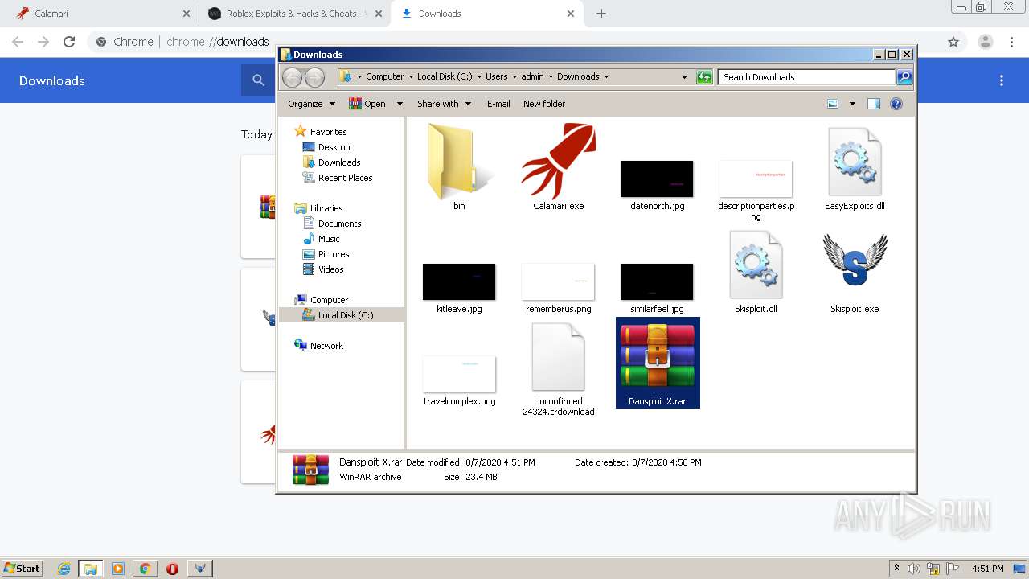Click in the Search Downloads field
1029x579 pixels.
click(x=806, y=77)
